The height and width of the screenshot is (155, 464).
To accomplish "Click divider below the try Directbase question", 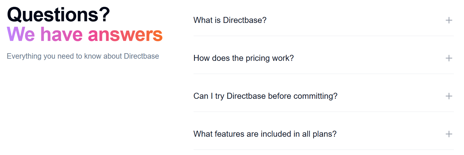I will pos(323,112).
